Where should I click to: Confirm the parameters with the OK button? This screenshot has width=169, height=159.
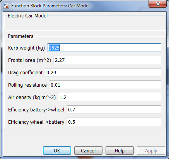57,150
